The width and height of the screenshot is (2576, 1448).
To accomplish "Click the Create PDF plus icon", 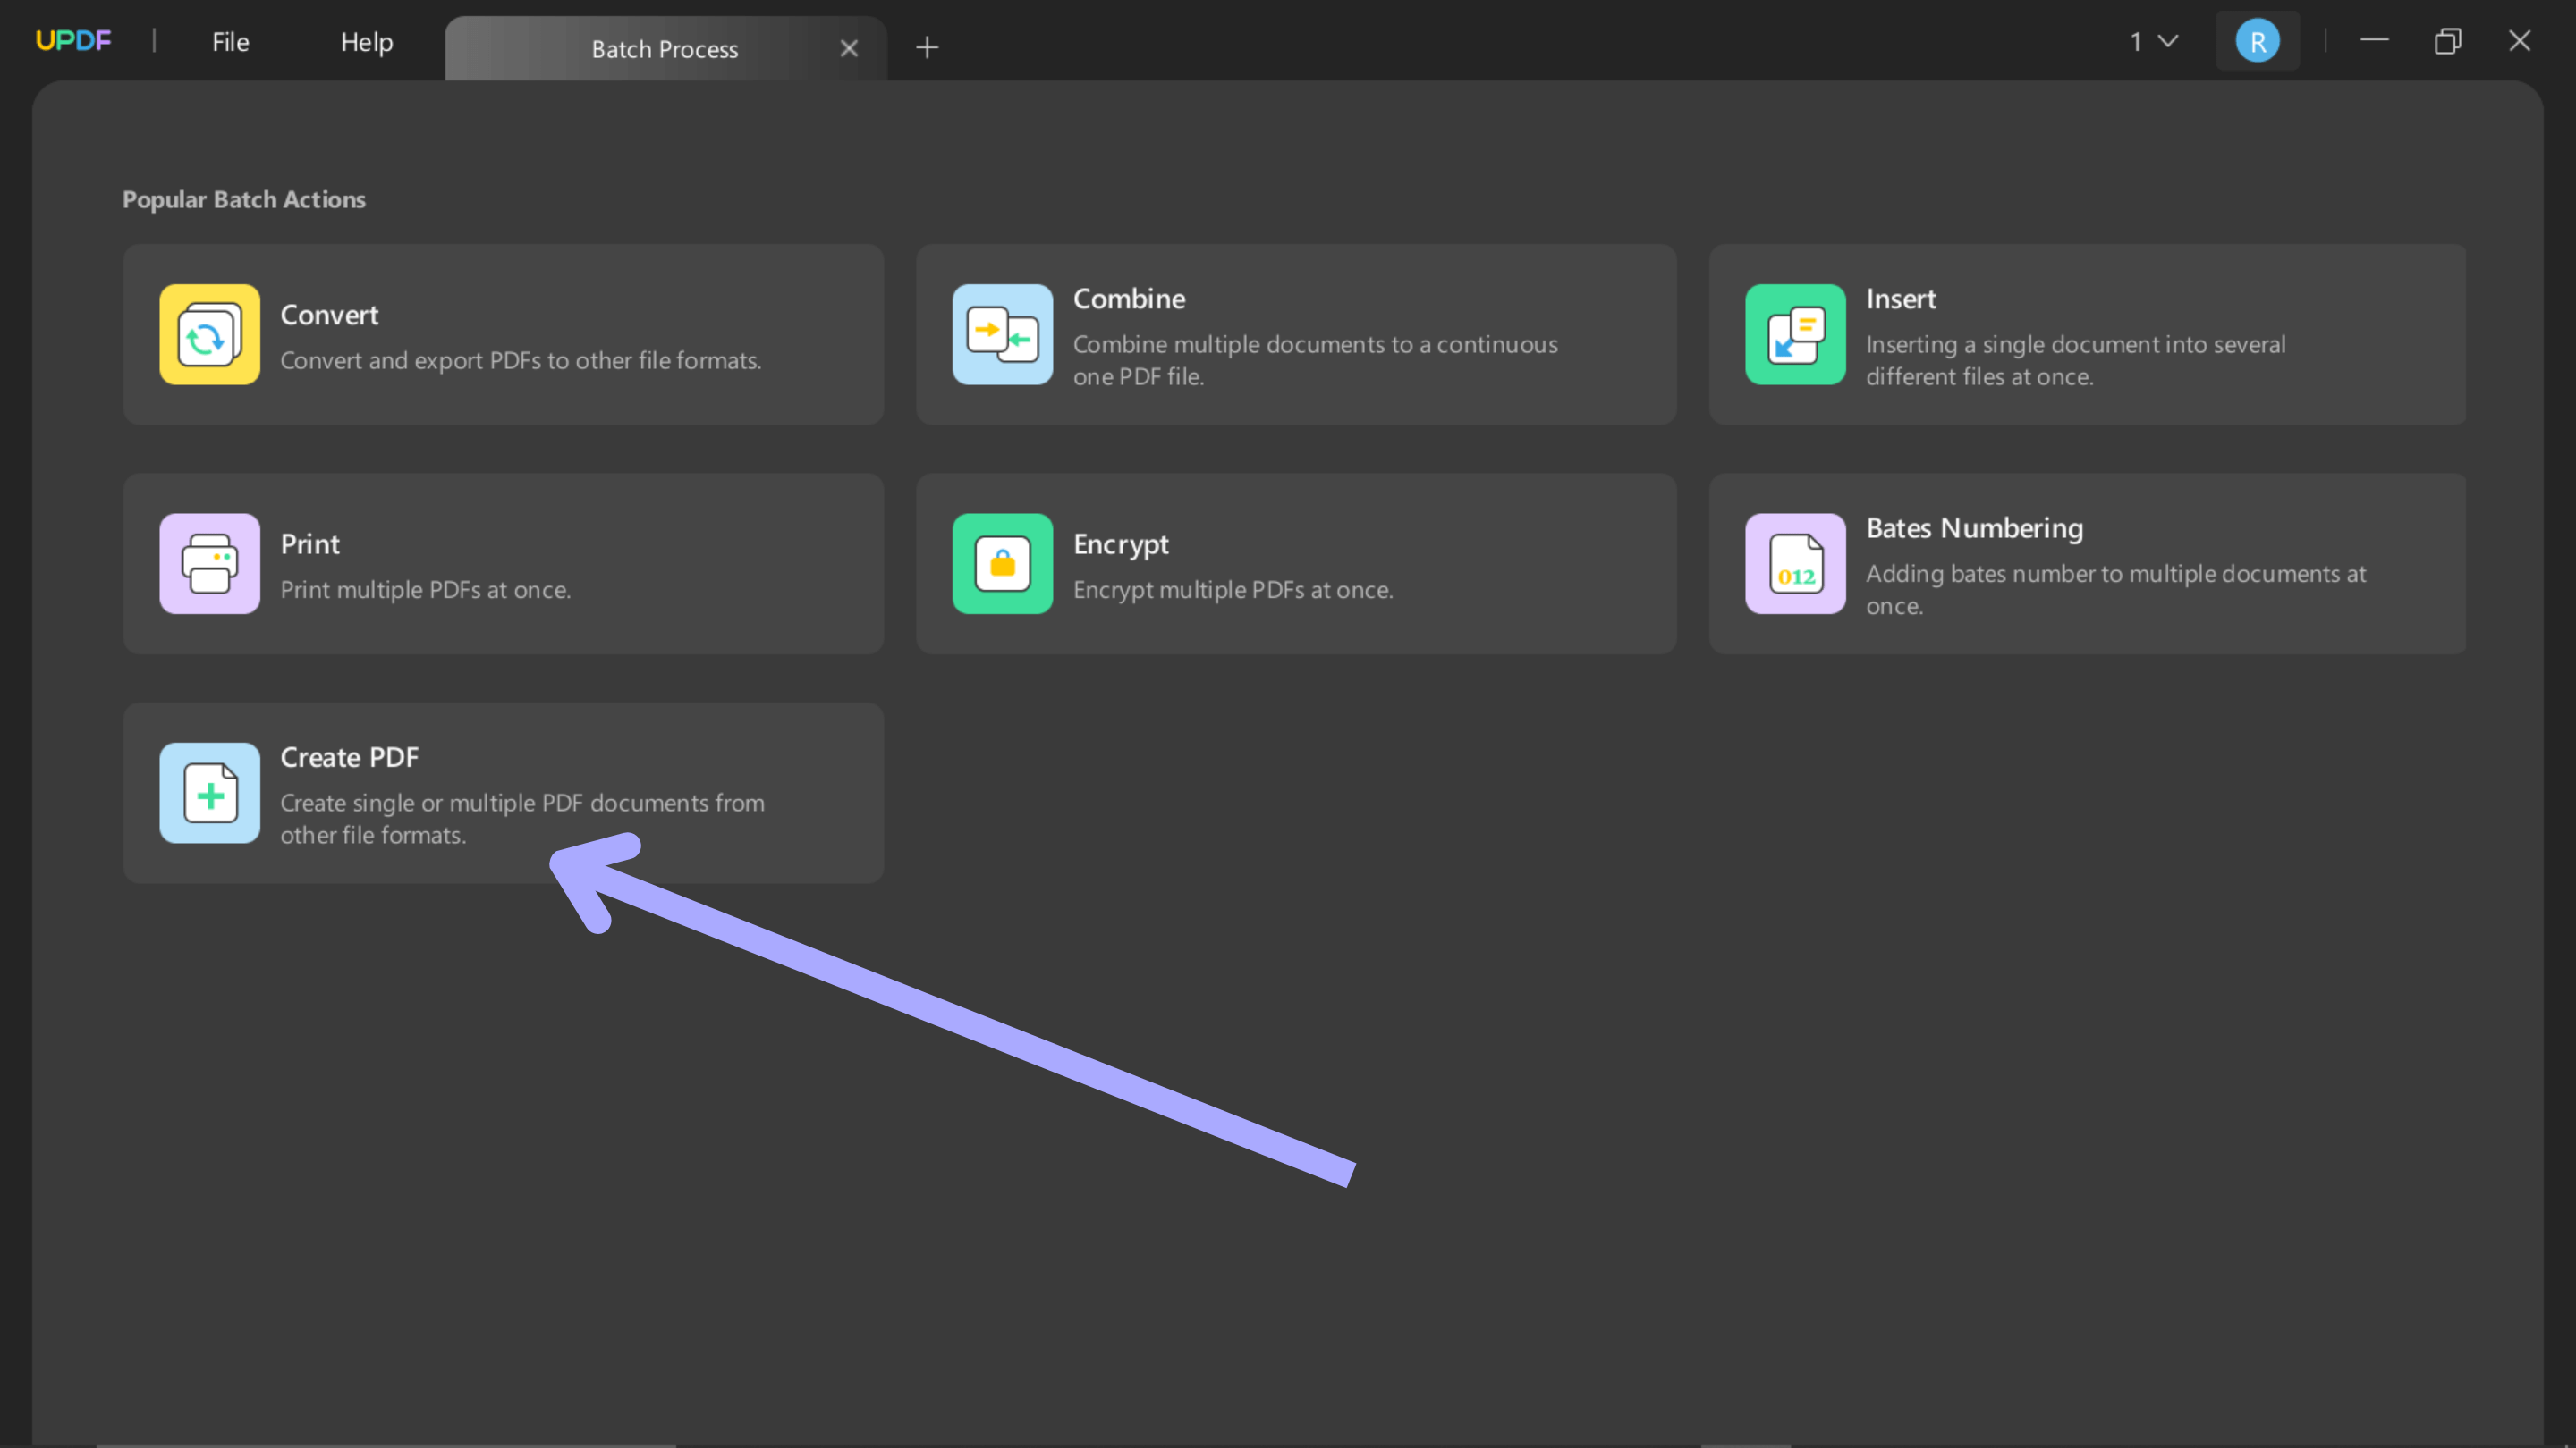I will (x=209, y=793).
